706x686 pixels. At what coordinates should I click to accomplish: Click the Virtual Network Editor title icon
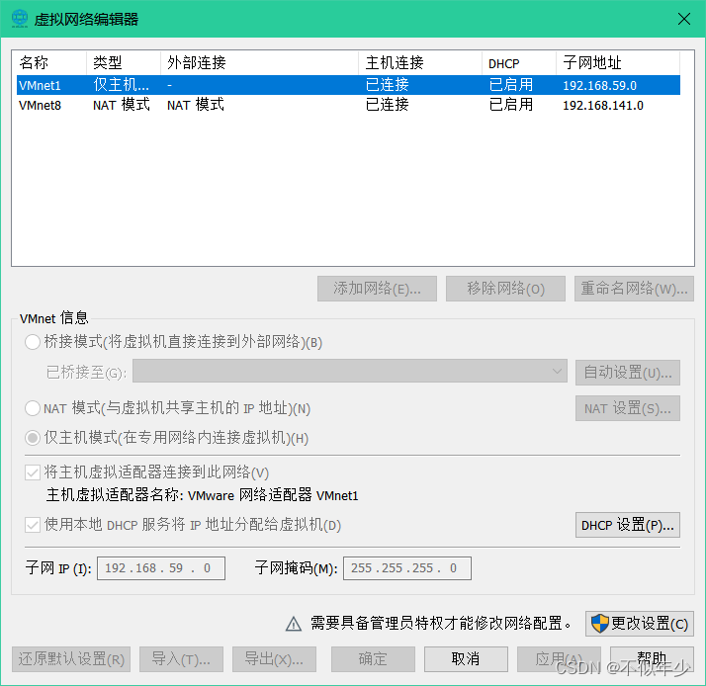coord(20,19)
